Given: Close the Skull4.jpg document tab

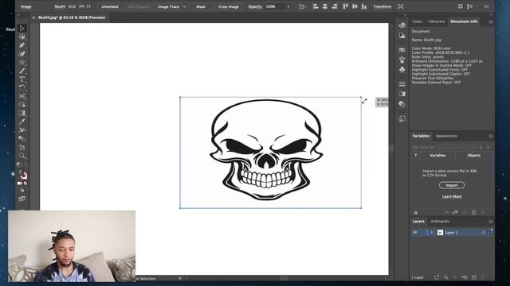Looking at the screenshot, I should 33,17.
